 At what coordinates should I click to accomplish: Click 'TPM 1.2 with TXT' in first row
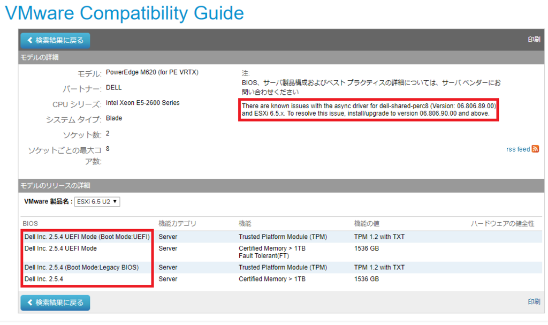(x=379, y=237)
